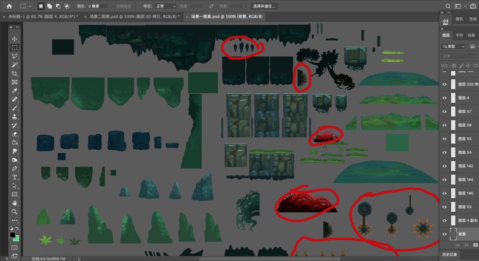Hide layer 图层 142

(x=444, y=166)
